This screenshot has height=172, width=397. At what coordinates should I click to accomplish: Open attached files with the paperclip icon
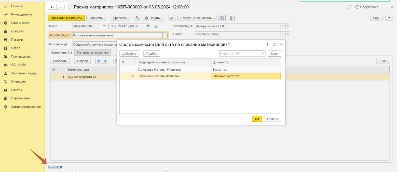(x=172, y=18)
